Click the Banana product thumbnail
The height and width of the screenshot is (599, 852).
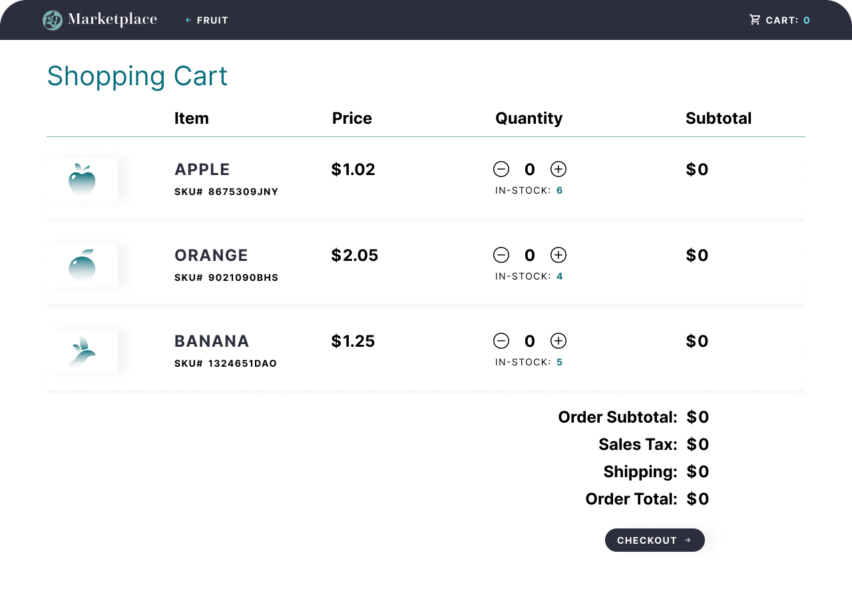[83, 351]
